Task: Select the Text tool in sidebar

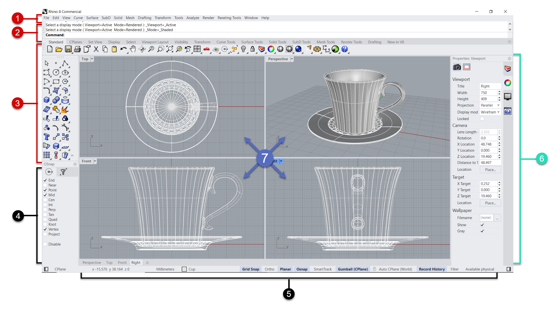Action: [x=46, y=137]
